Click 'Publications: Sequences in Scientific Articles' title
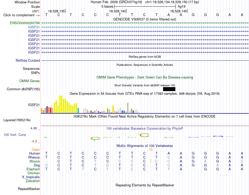 tap(145, 65)
